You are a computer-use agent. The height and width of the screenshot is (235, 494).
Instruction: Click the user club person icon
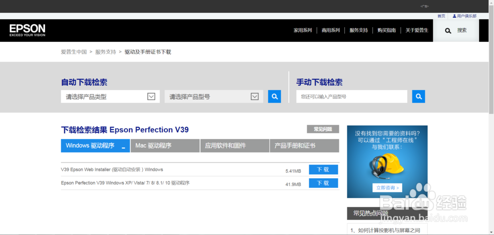pos(454,16)
